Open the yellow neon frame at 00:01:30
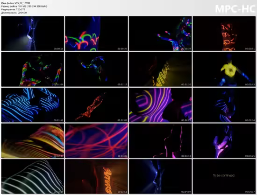Image resolution: width=257 pixels, height=195 pixels. 160,69
